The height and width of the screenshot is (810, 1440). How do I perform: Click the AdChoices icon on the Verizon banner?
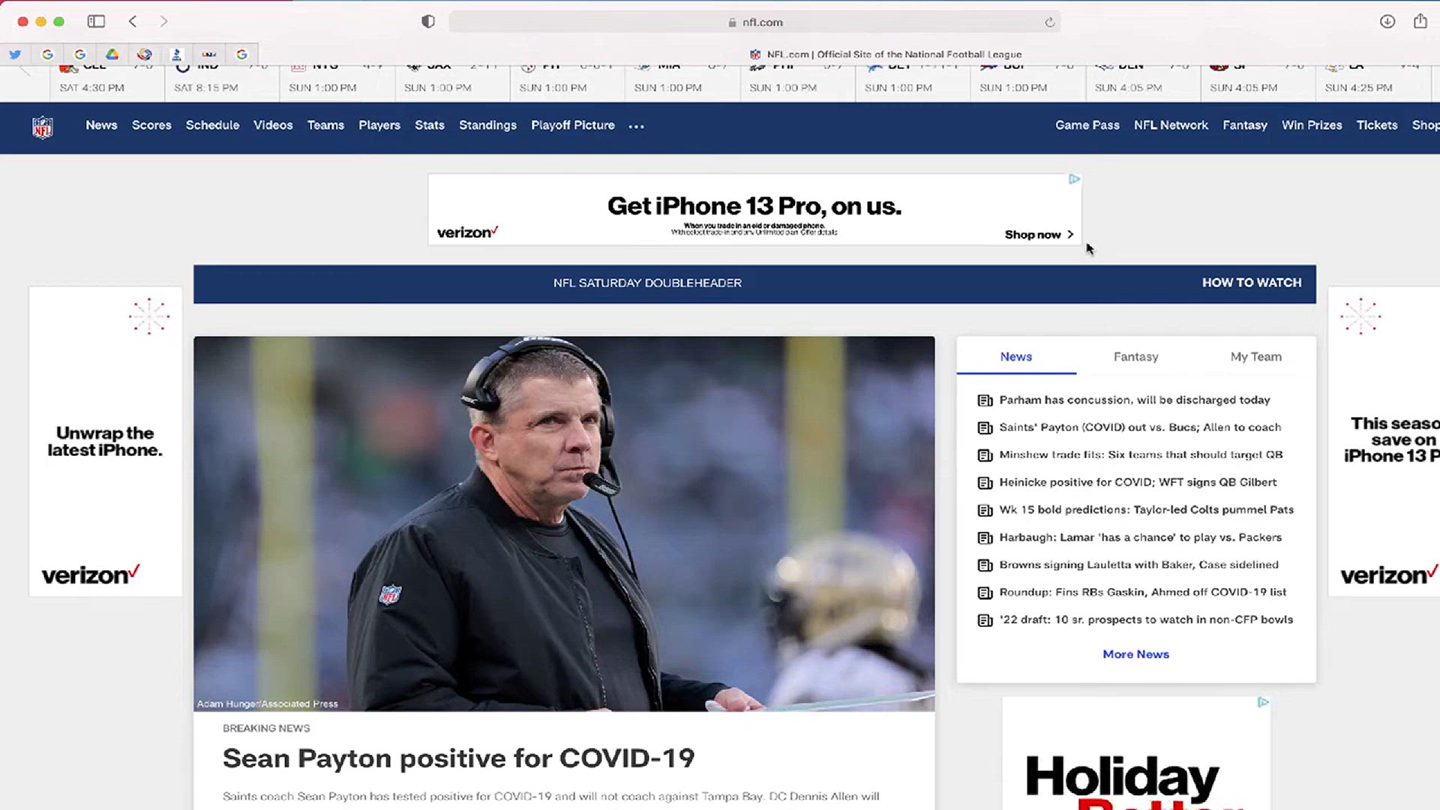click(1074, 179)
